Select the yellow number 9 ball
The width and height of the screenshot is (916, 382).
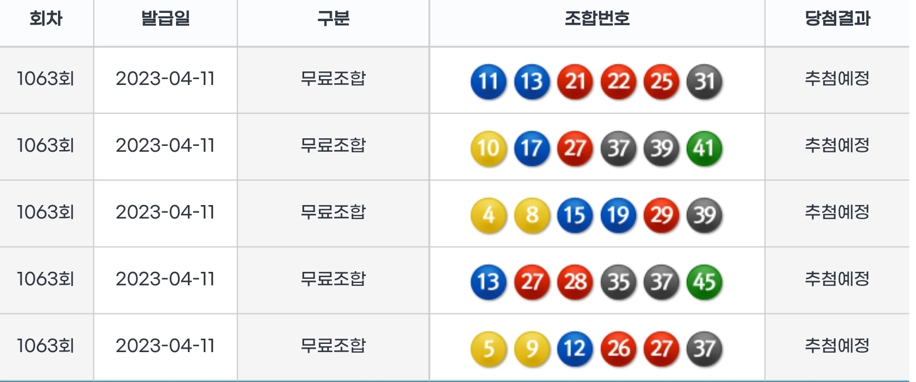point(531,349)
